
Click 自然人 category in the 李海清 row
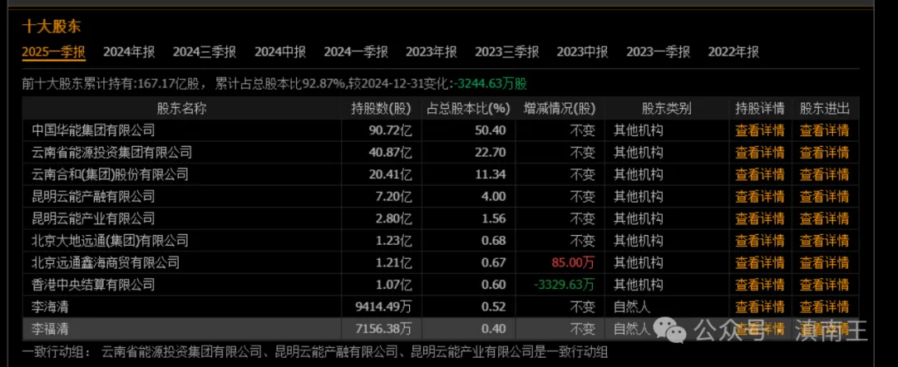(x=632, y=307)
